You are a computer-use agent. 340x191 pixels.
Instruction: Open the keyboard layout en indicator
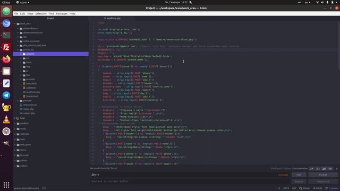tap(308, 2)
